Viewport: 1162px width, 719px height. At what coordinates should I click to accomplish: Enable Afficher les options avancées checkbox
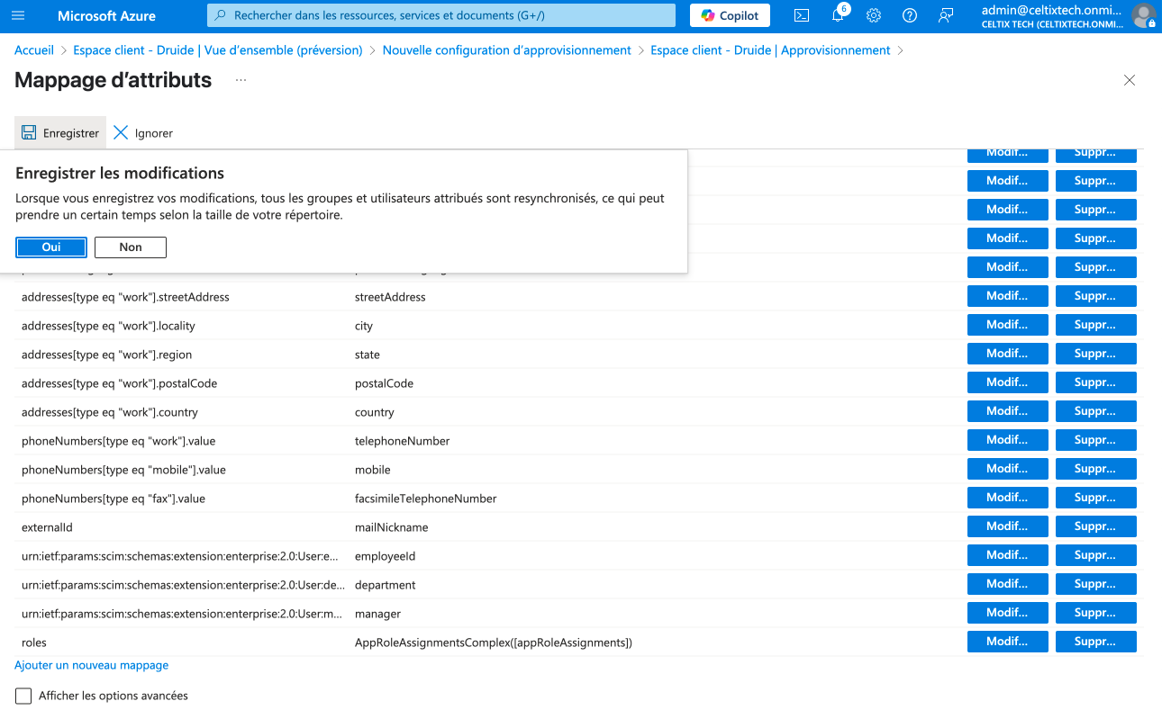23,696
